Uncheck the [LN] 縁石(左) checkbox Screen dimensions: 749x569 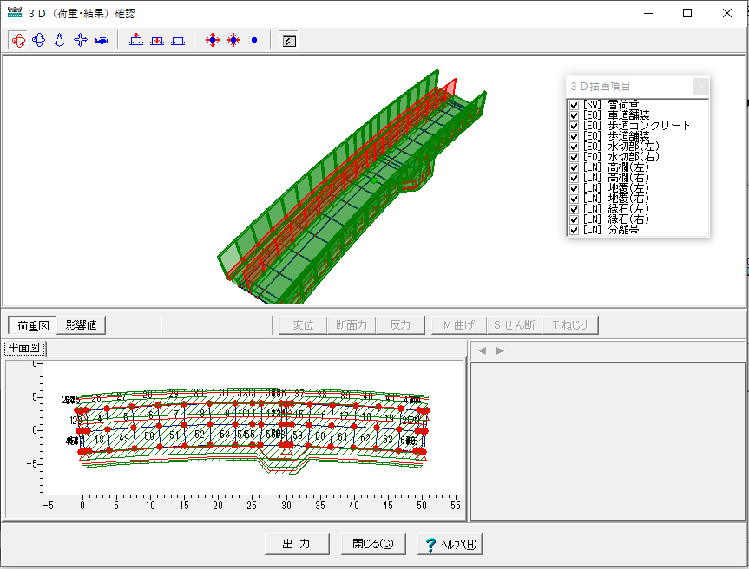(x=575, y=209)
